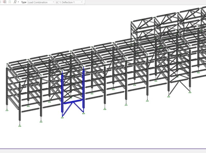
Task: Open the Load Combination type dropdown
Action: pos(41,2)
